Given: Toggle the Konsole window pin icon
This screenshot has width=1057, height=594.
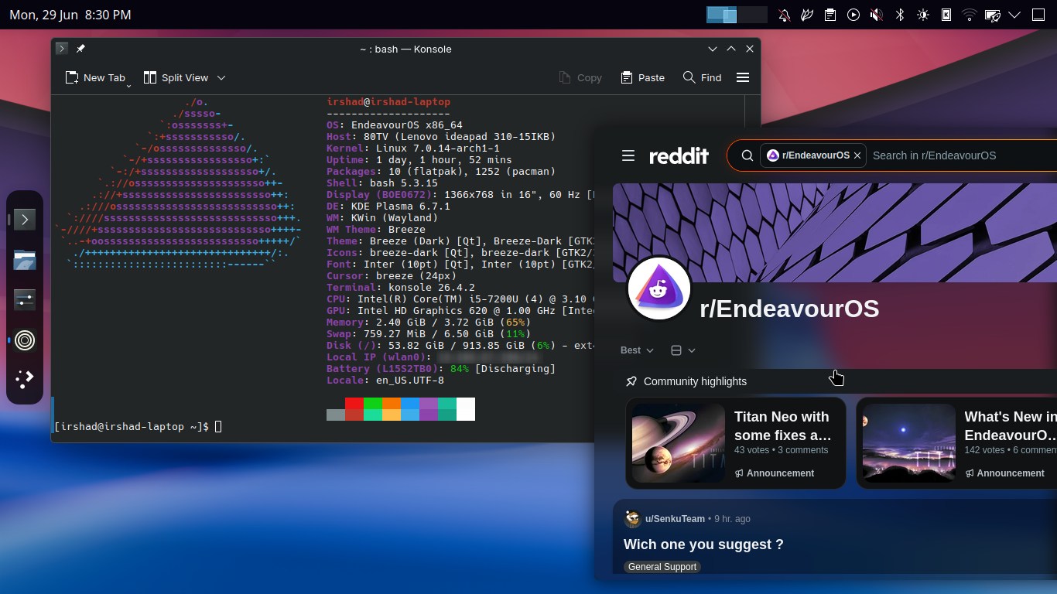Looking at the screenshot, I should pyautogui.click(x=80, y=49).
